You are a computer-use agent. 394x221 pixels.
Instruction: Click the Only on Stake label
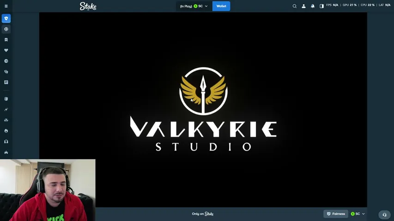[202, 214]
